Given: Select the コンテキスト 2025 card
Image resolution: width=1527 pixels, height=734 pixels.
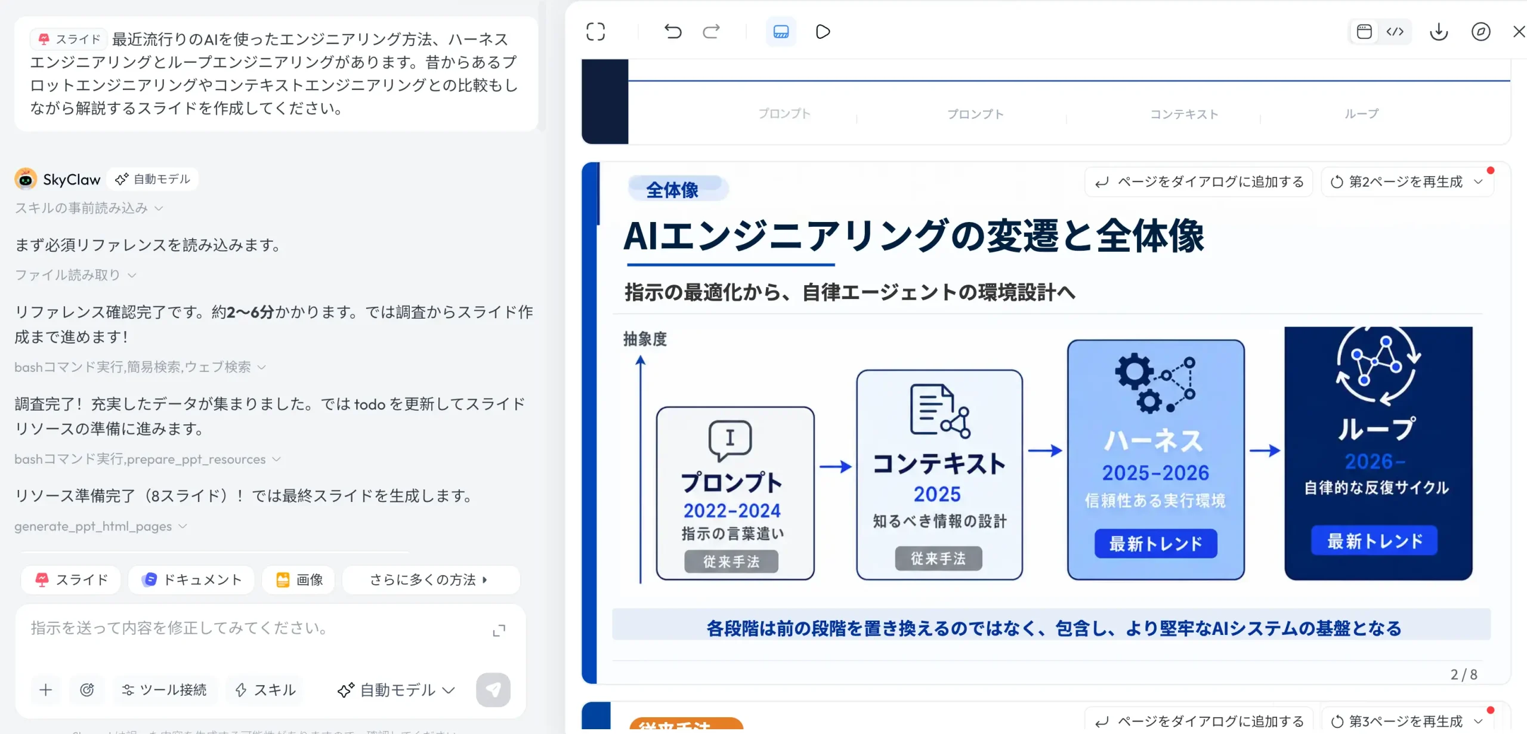Looking at the screenshot, I should coord(939,474).
